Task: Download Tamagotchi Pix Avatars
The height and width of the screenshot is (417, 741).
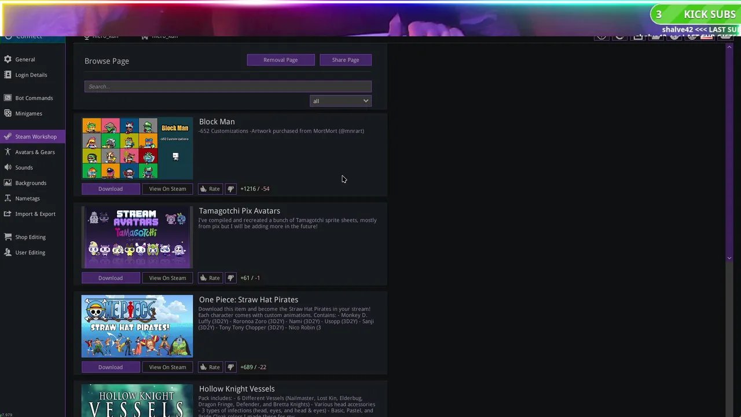Action: [x=111, y=278]
